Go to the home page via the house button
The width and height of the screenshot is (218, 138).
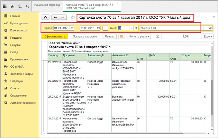click(45, 17)
